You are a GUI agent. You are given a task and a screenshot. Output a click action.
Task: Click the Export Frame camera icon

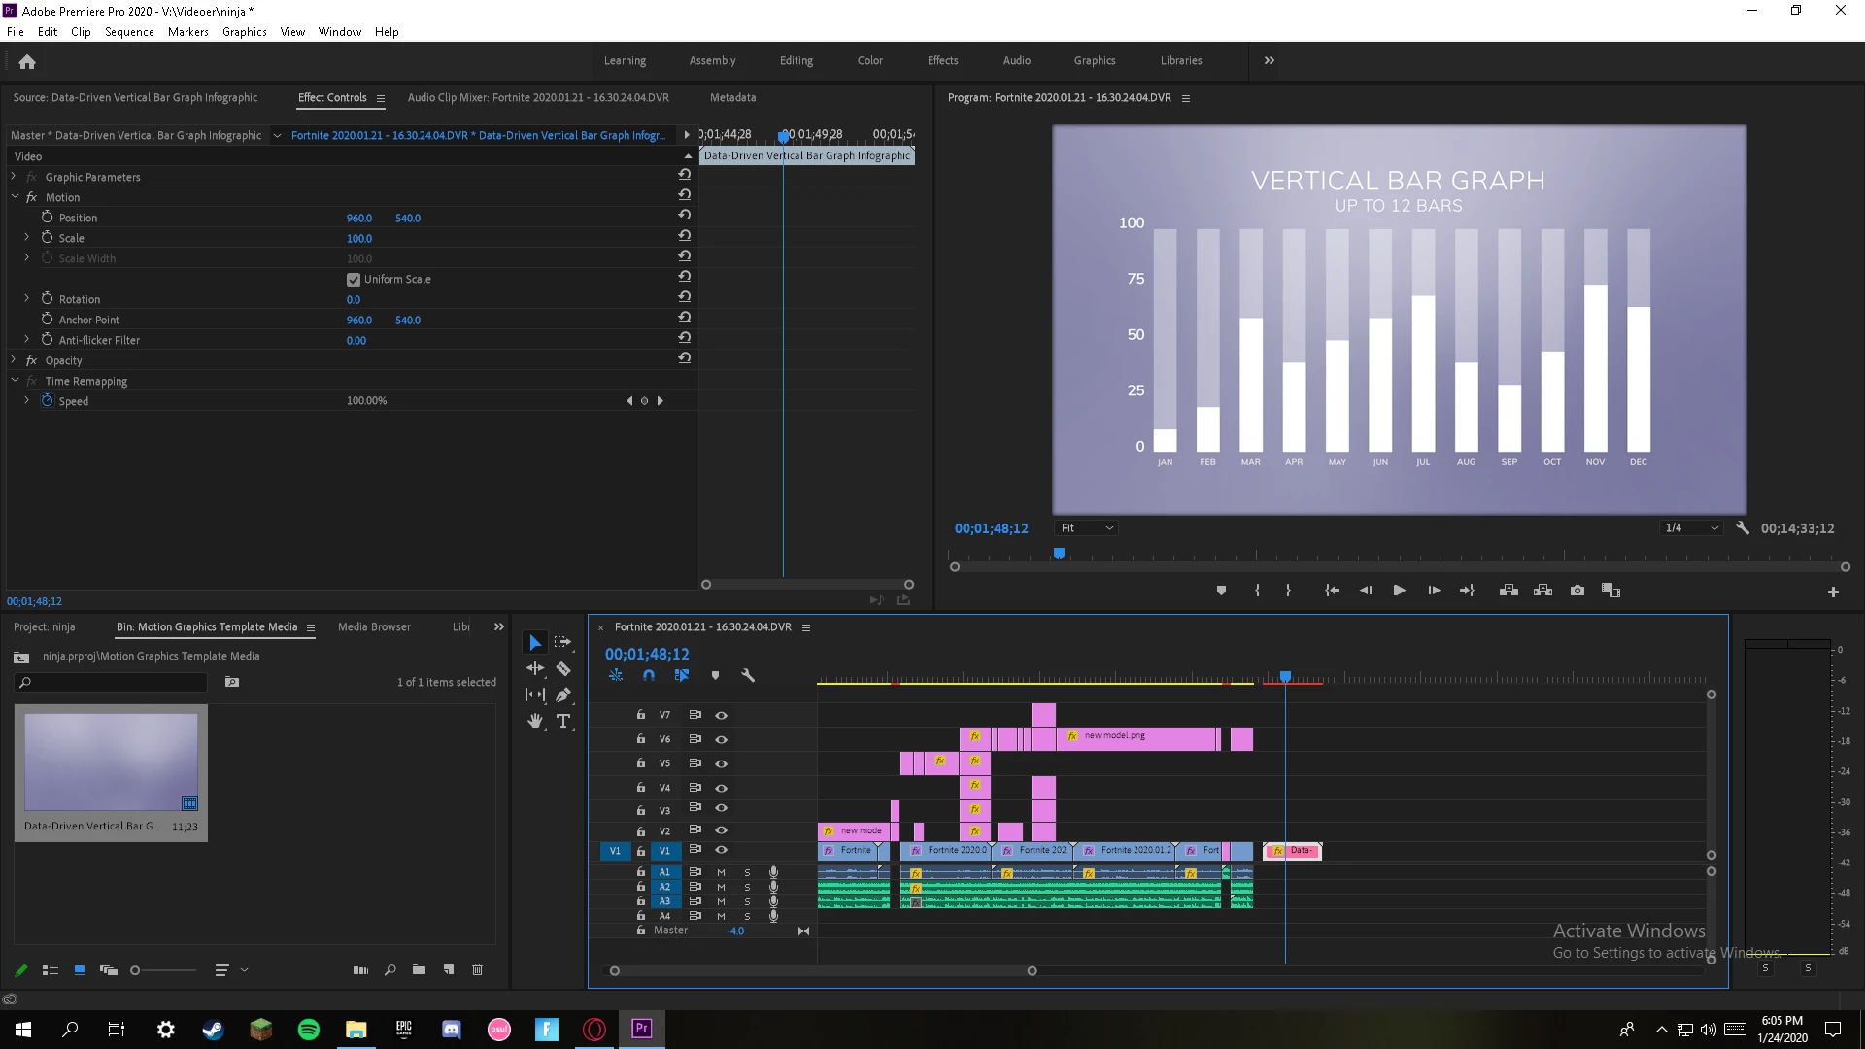coord(1577,591)
